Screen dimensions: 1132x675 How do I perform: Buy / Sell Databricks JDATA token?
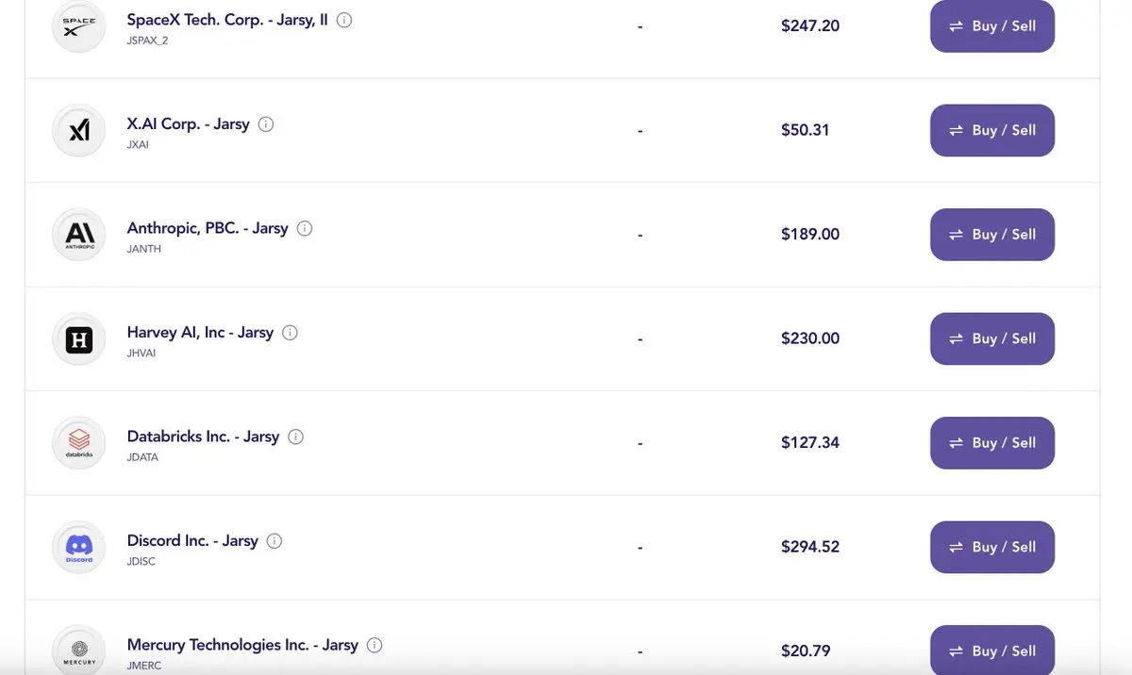click(992, 443)
